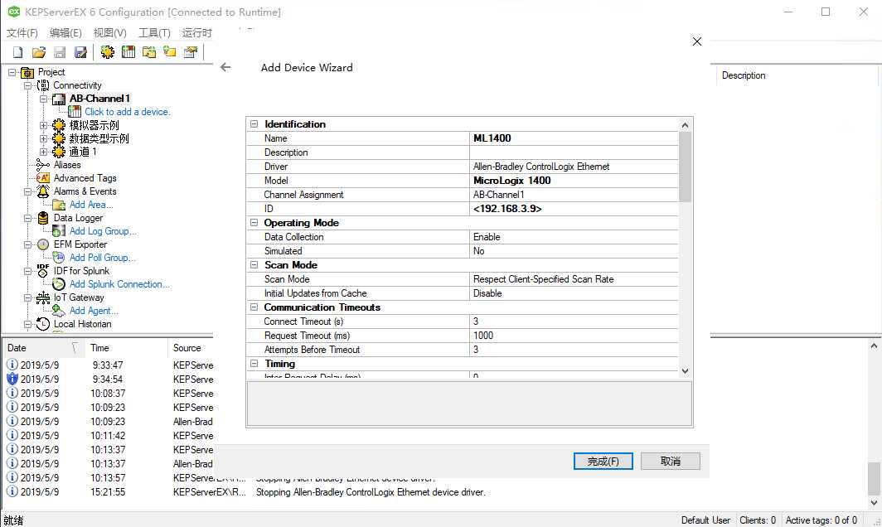The height and width of the screenshot is (527, 882).
Task: Click the ID field value <192.168.3.9>
Action: point(574,209)
